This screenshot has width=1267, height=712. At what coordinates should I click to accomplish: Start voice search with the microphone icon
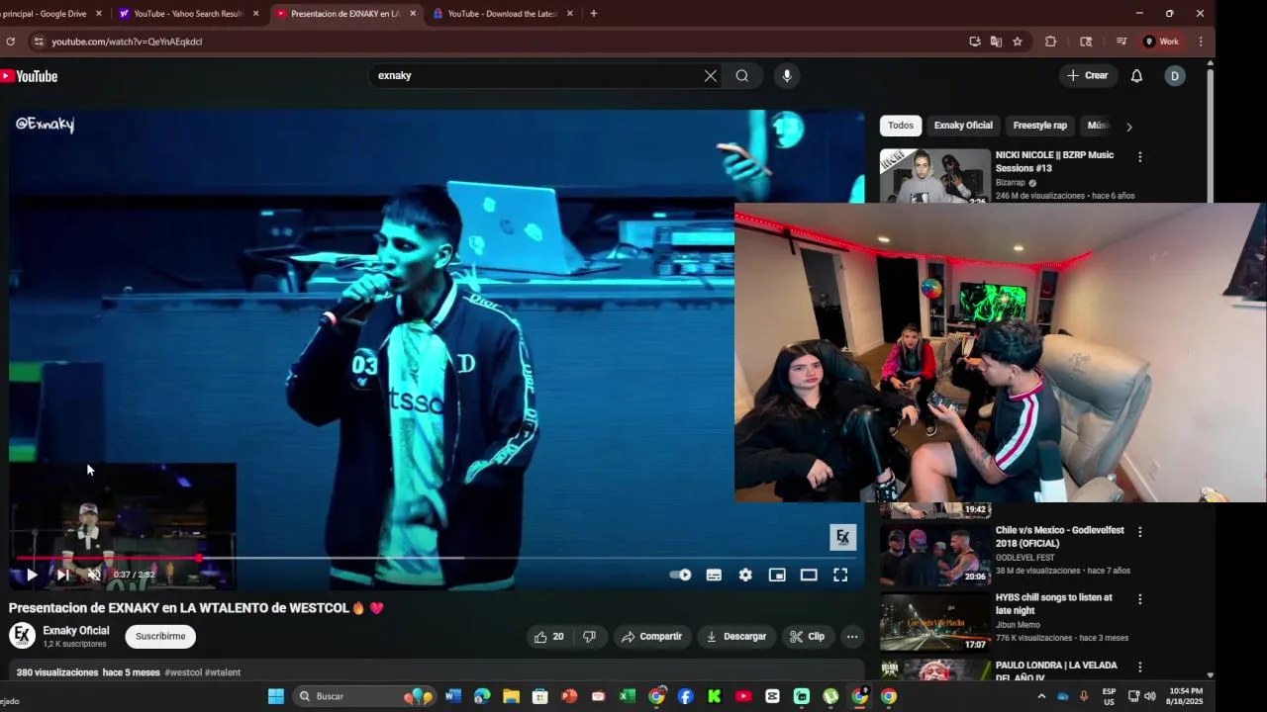pyautogui.click(x=786, y=76)
